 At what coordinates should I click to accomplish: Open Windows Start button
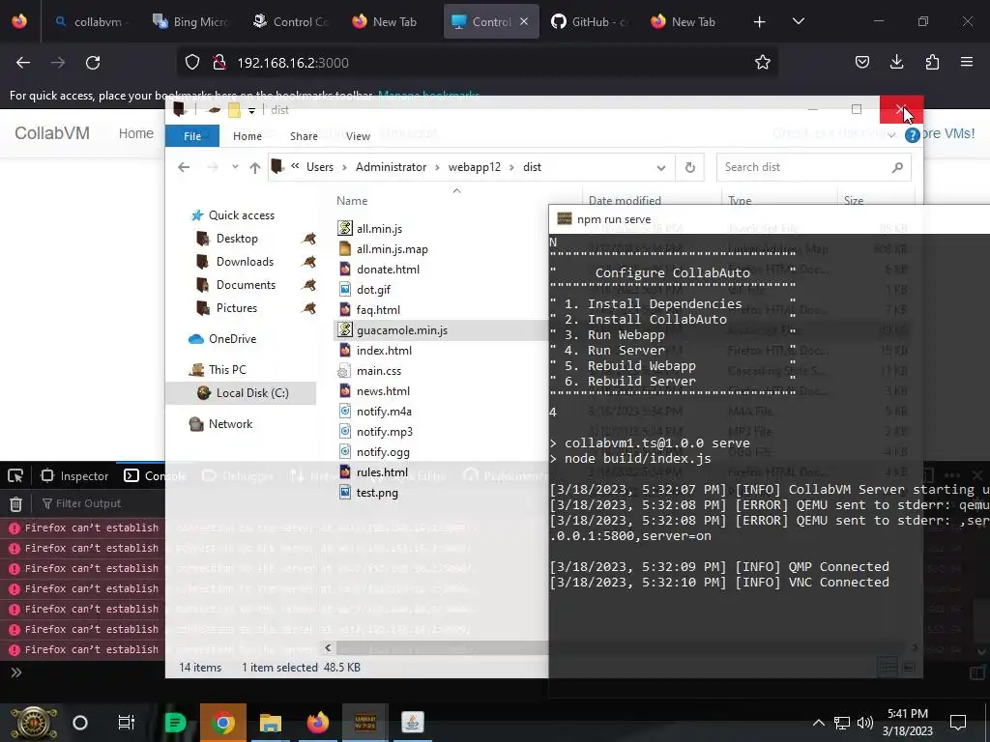(34, 723)
